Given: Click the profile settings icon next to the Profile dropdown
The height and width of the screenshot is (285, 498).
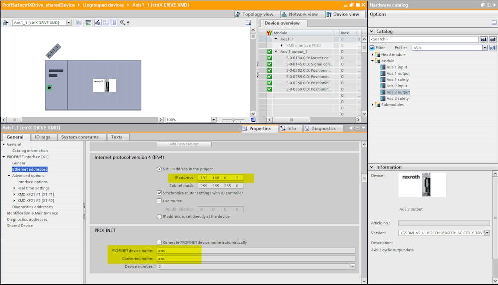Looking at the screenshot, I should [x=493, y=48].
